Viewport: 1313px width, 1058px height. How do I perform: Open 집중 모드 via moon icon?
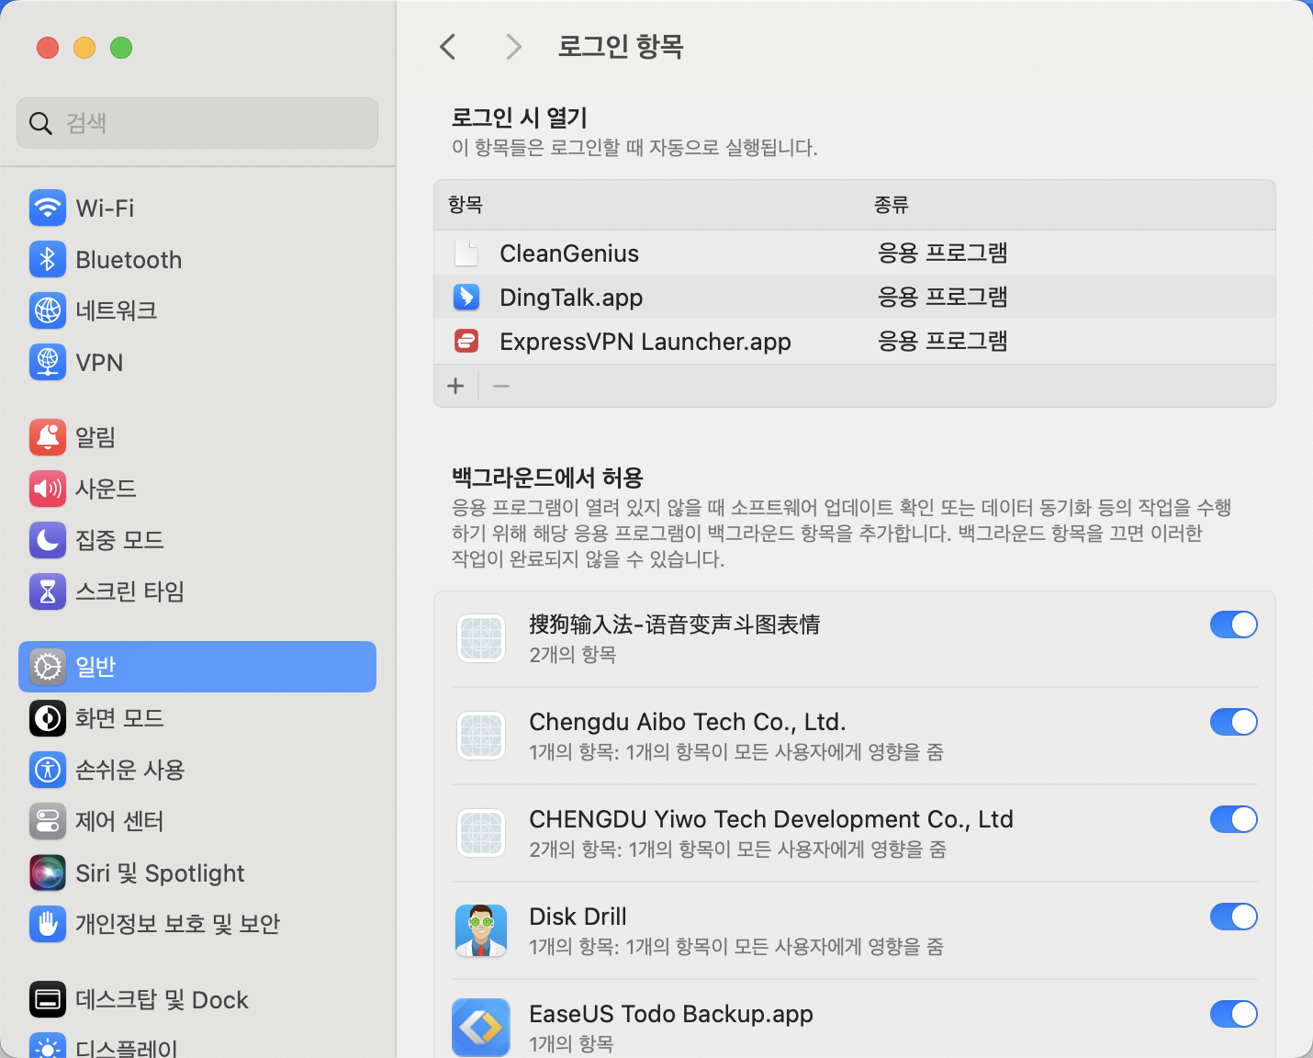(48, 540)
